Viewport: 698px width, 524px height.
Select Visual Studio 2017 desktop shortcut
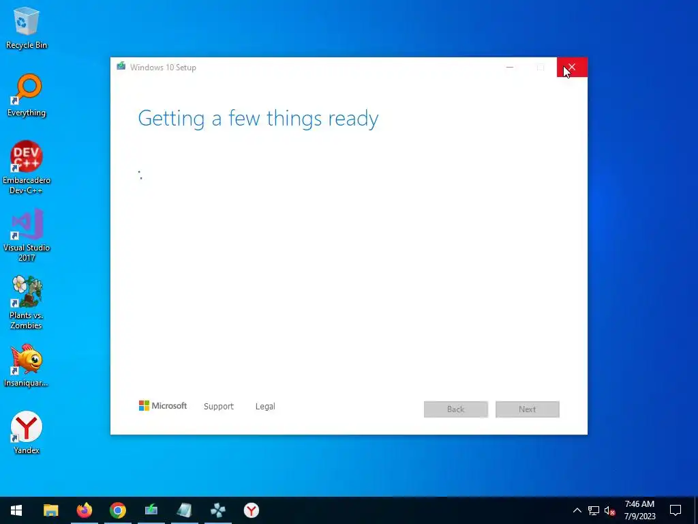click(27, 235)
